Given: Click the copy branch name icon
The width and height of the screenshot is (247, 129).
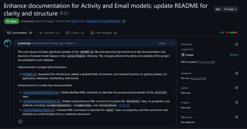Looking at the screenshot, I should 124,21.
